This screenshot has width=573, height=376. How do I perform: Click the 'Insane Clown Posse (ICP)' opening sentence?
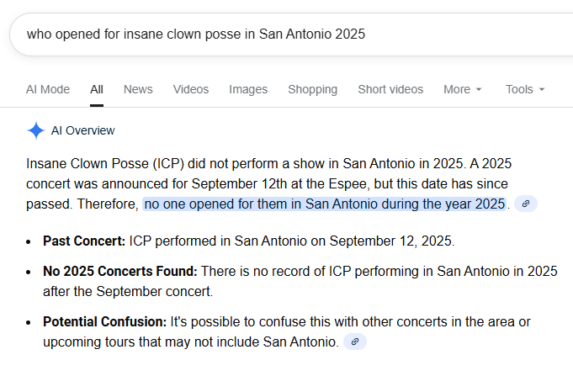(x=101, y=163)
